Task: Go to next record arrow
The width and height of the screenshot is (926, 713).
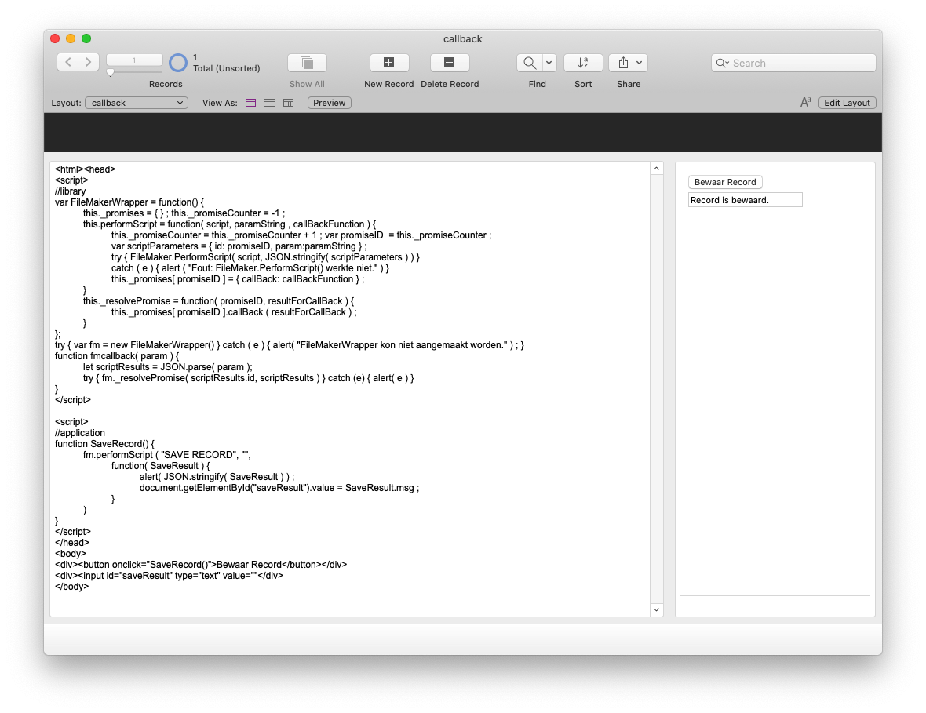Action: coord(89,62)
